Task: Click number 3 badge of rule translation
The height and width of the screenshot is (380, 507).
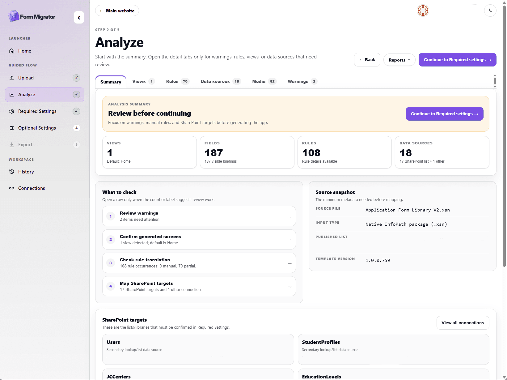Action: pos(110,263)
